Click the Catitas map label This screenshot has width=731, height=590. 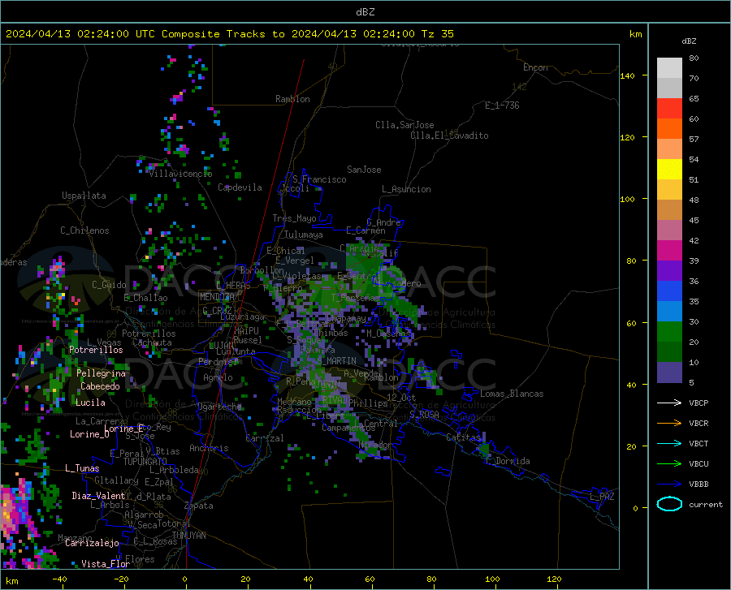click(x=463, y=437)
